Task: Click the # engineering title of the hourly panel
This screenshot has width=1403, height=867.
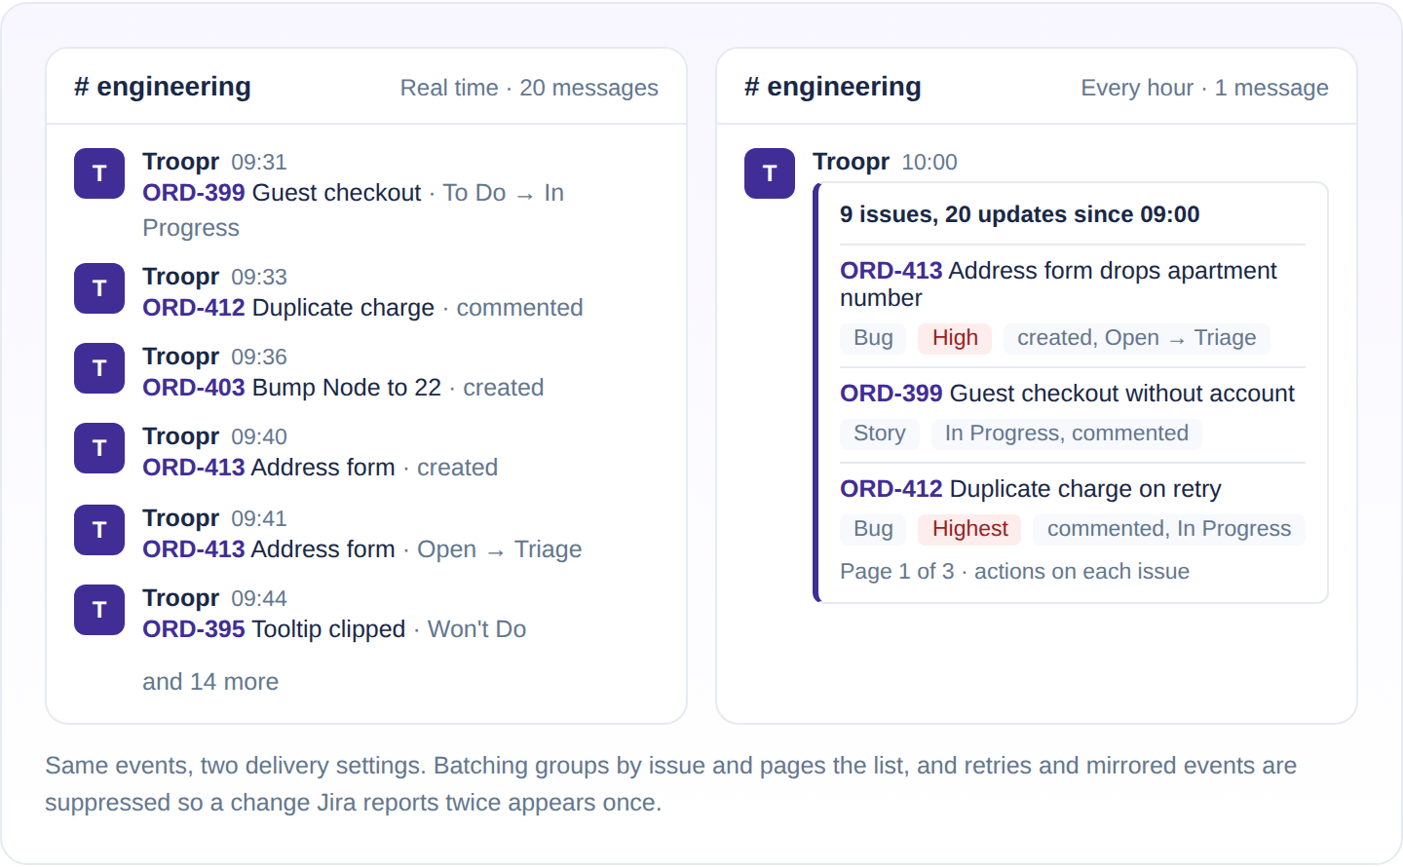Action: (x=833, y=87)
